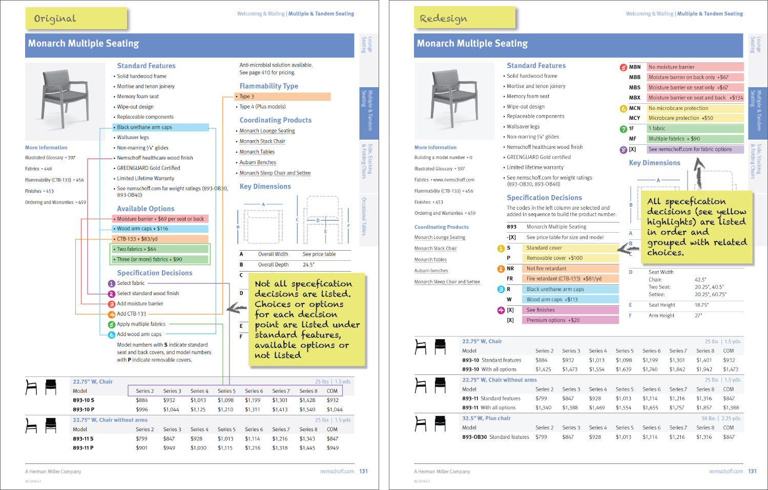
Task: Click circle 3 next to Add moisture barrier
Action: coord(111,304)
